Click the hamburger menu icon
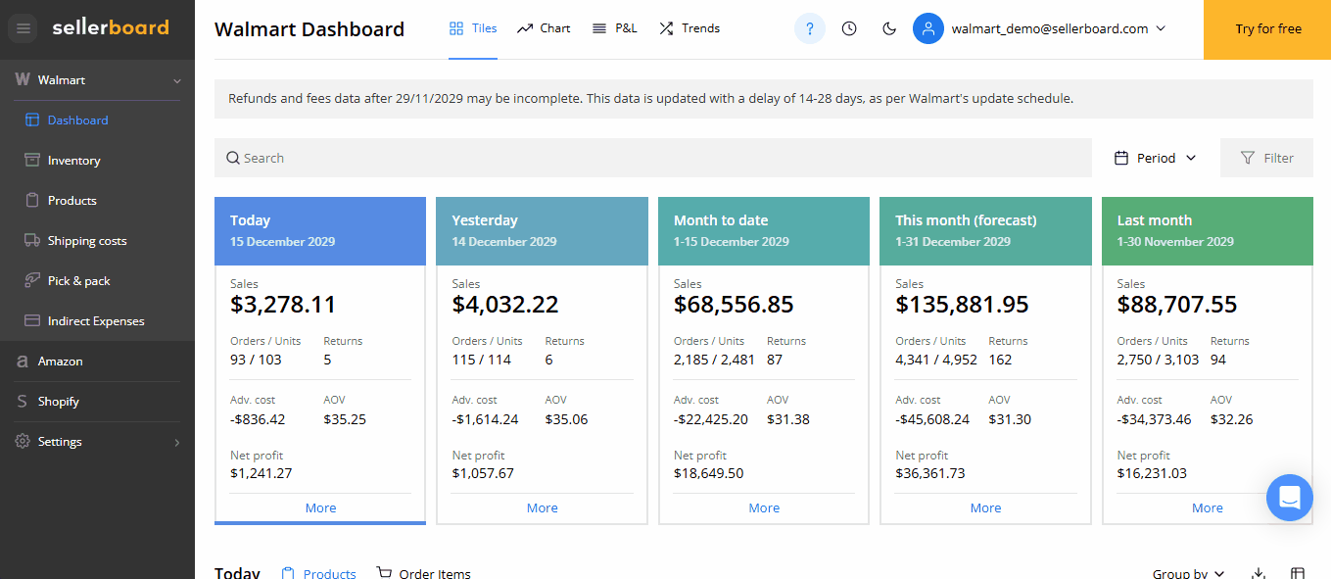 (x=24, y=28)
